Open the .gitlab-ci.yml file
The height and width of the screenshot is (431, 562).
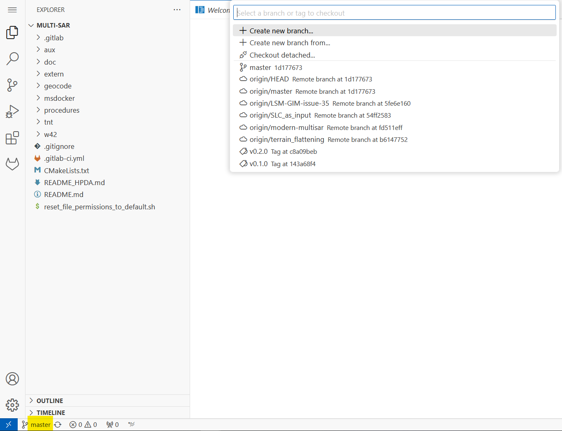tap(107, 158)
